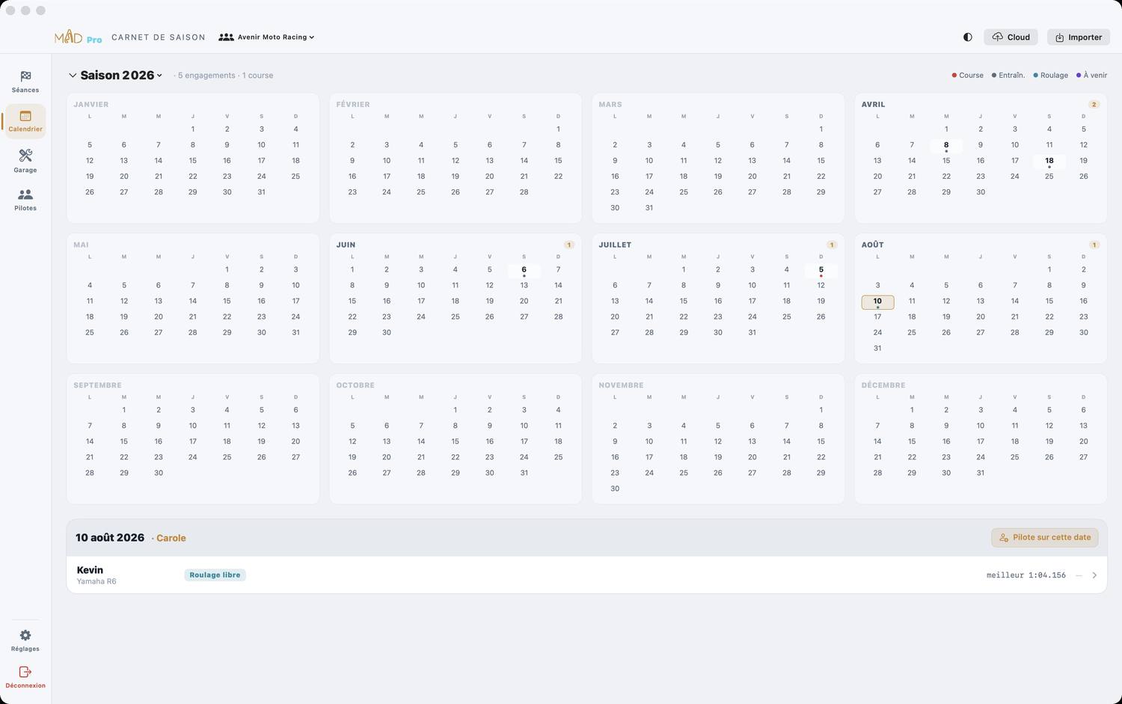Click the Cloud sync button
Viewport: 1122px width, 704px height.
[1011, 37]
